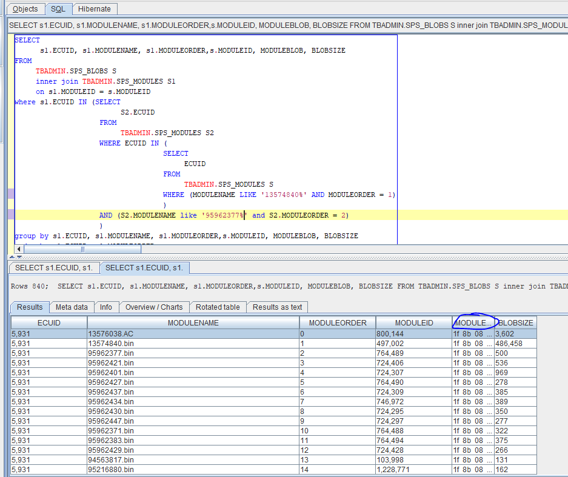The width and height of the screenshot is (568, 477).
Task: Switch to the Objects tab
Action: pyautogui.click(x=25, y=8)
